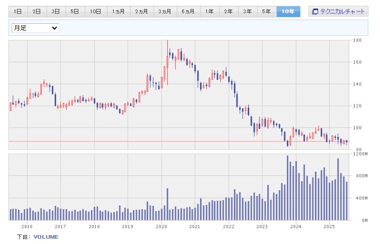Show the 1年 chart range
Screen dimensions: 380x244
coord(210,12)
